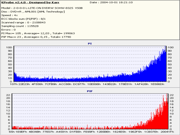Screen dimensions: 180x135
Task: Select the Date 2004-10-01 18:21:10 text
Action: [x=111, y=3]
